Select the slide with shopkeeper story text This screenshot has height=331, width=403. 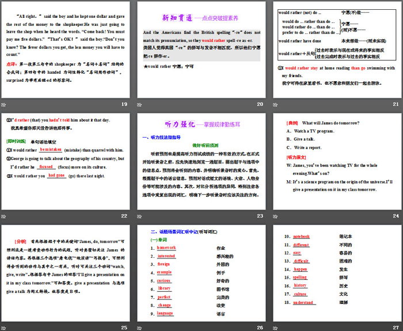66,50
